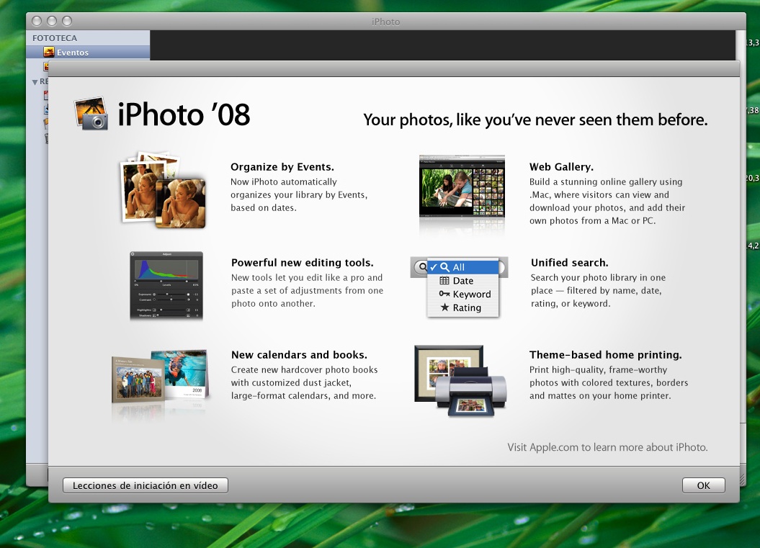Click the 'Organize by Events.' heading
This screenshot has width=760, height=548.
click(282, 166)
